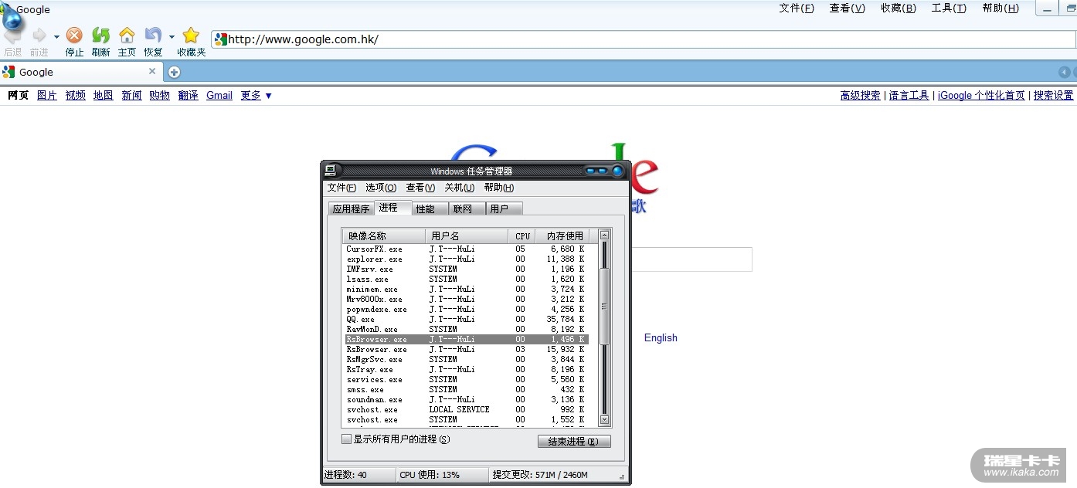Open iGoogle 个性化首页 link

[981, 95]
